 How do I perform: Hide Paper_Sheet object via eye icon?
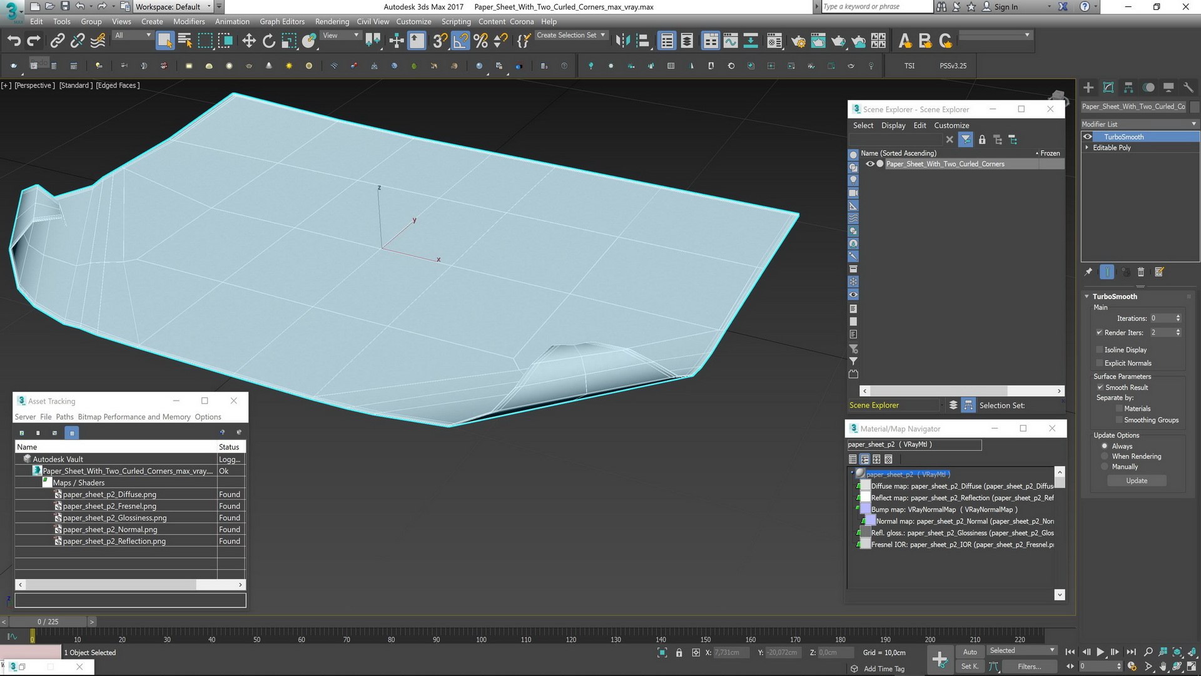[x=869, y=164]
